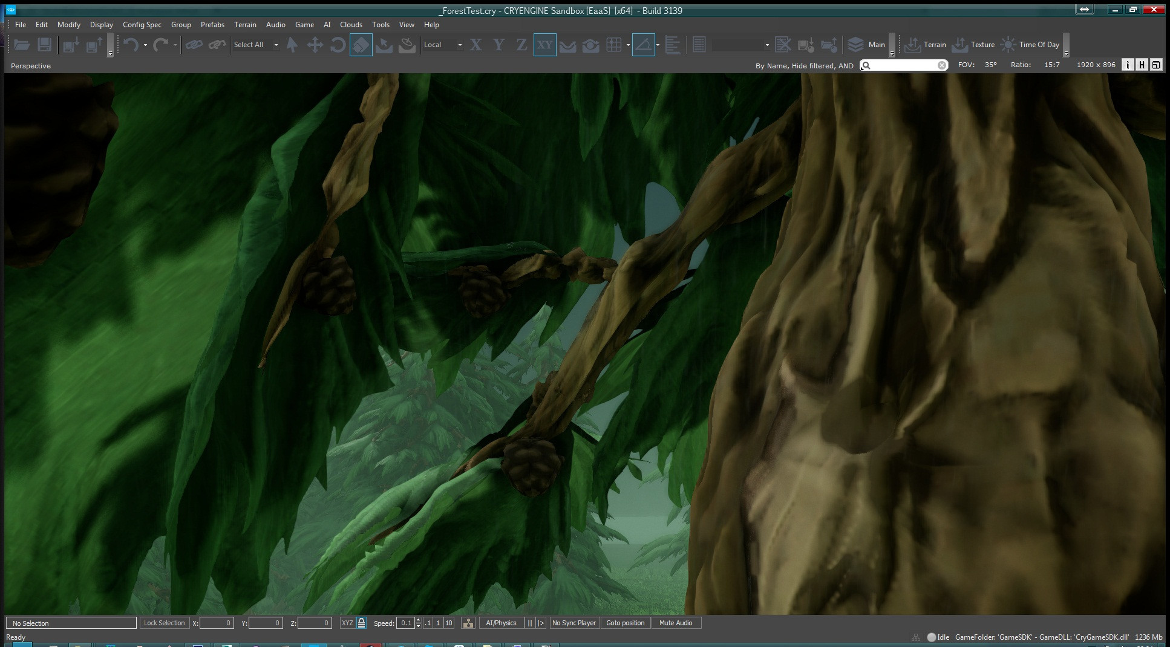Screen dimensions: 1170x647
Task: Click the Layers stack icon beside Main
Action: tap(855, 45)
